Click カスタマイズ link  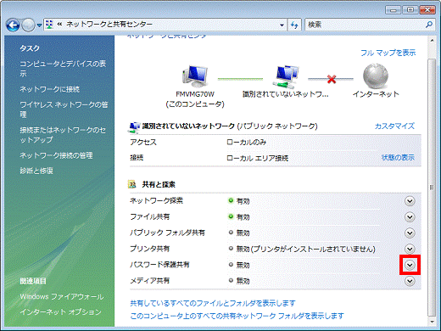(x=394, y=126)
